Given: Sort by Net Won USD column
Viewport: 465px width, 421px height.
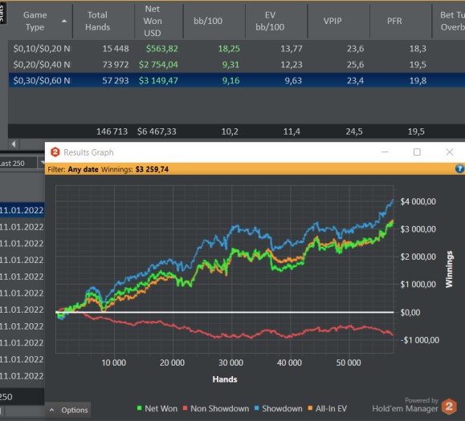Looking at the screenshot, I should pos(153,21).
